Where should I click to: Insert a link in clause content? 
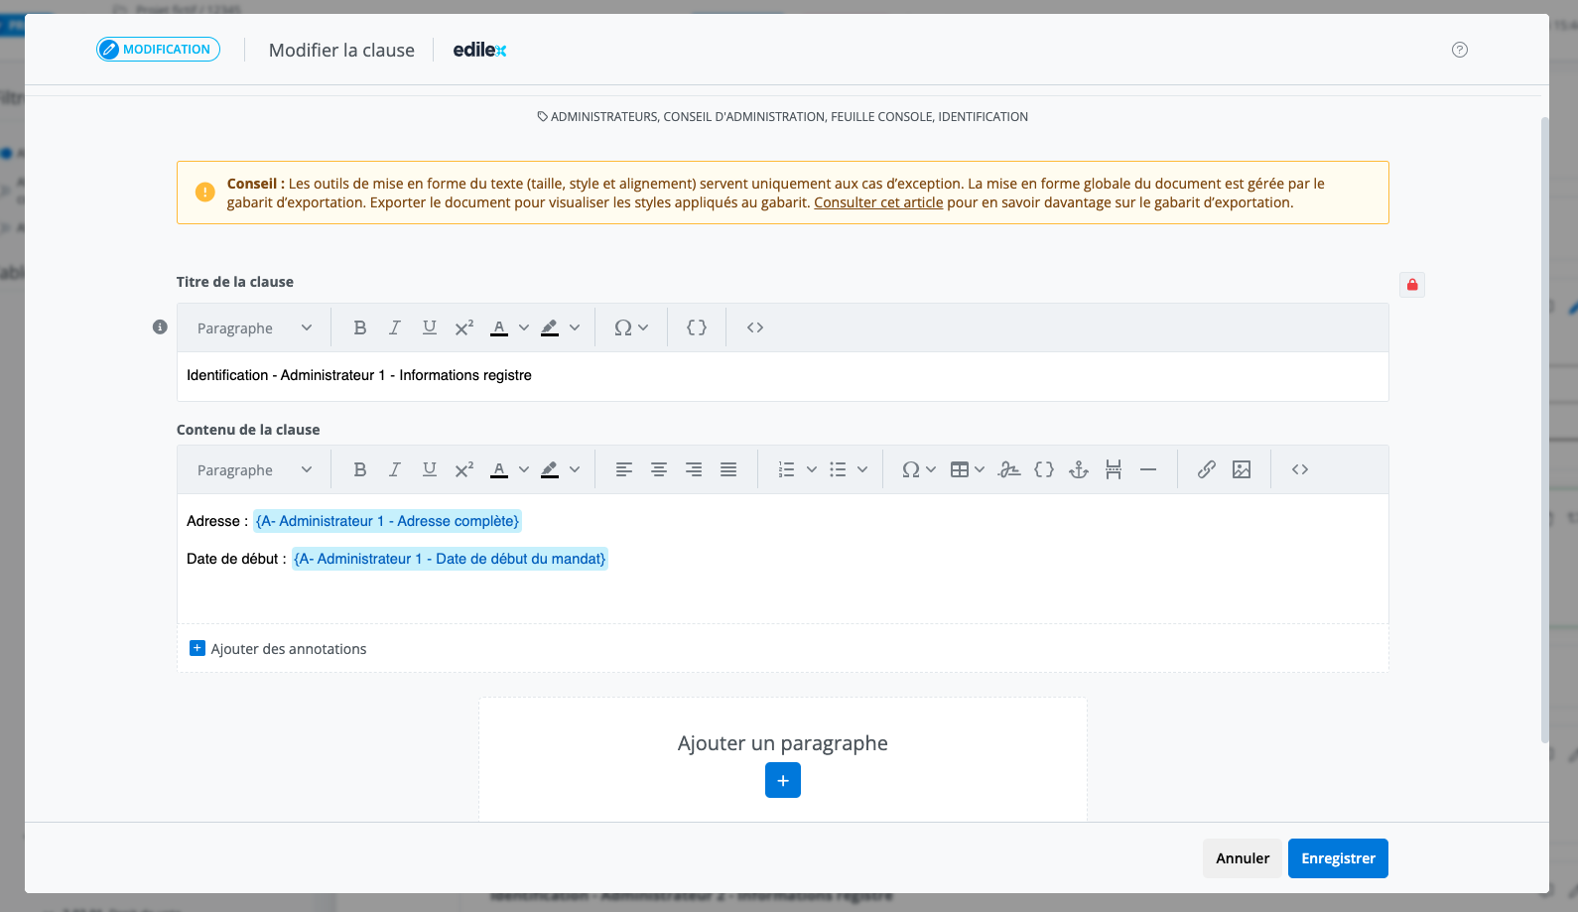point(1206,469)
